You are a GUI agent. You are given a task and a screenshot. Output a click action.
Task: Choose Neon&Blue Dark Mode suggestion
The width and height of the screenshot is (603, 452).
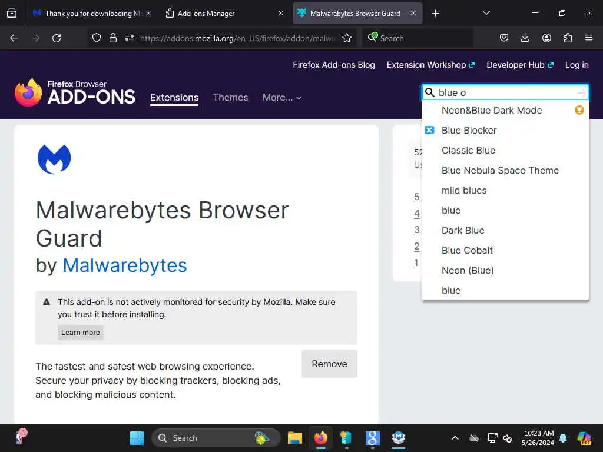click(x=505, y=110)
